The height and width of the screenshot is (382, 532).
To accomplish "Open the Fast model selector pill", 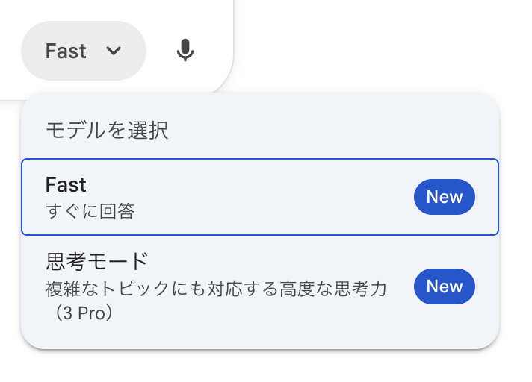I will point(83,51).
